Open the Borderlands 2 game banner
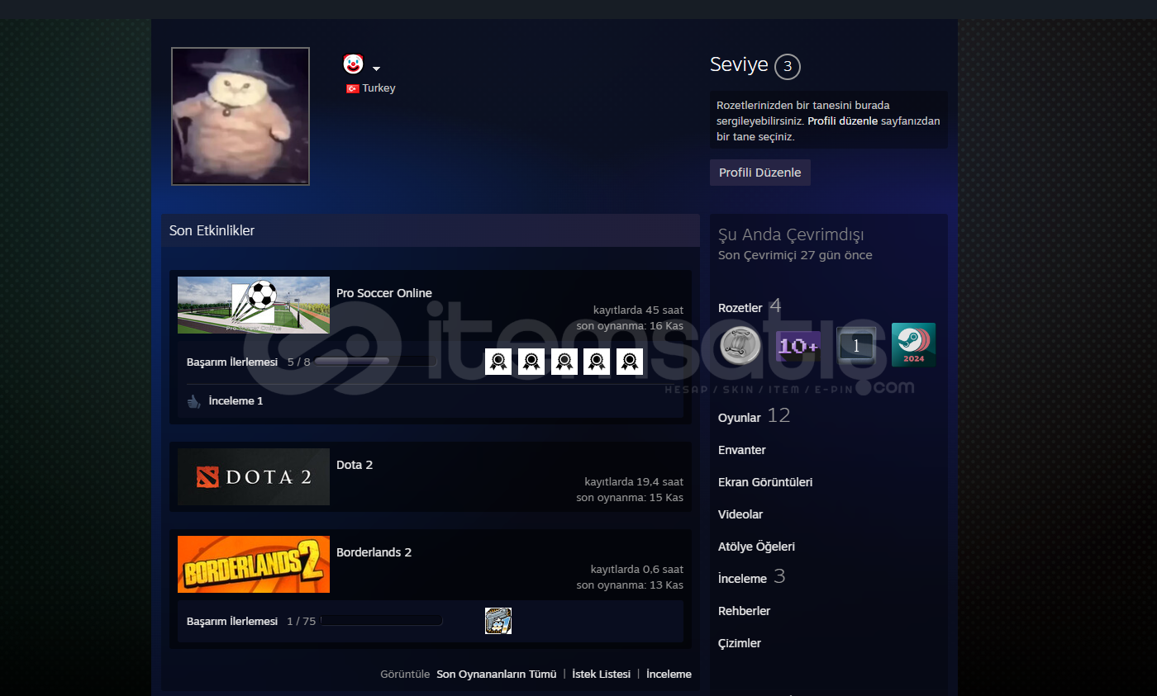 pyautogui.click(x=254, y=564)
